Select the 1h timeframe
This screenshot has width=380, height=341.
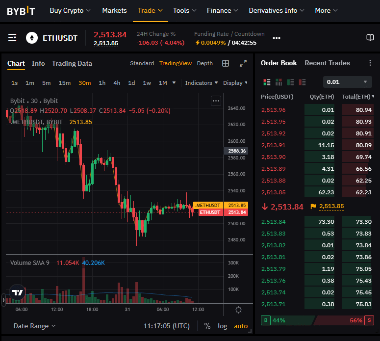pos(102,83)
